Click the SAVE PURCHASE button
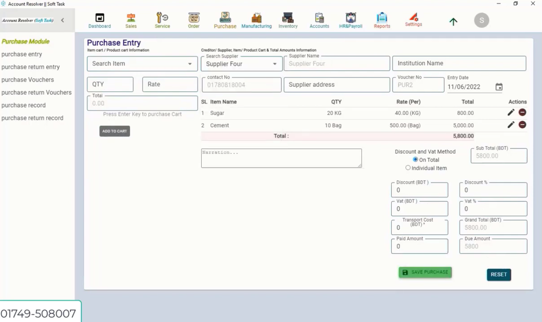 coord(425,272)
